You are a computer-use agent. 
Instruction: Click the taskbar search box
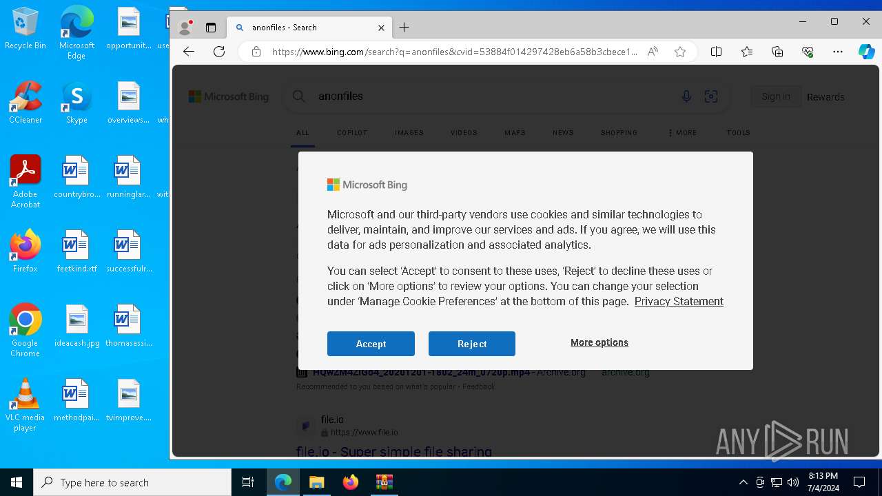tap(132, 482)
